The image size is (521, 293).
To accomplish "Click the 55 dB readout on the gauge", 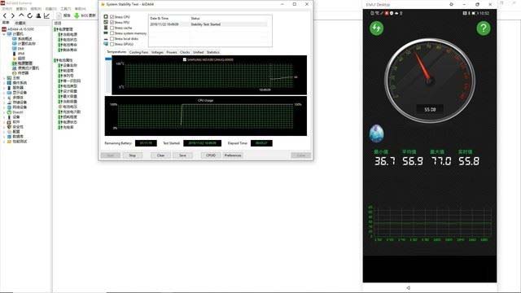I will coord(430,109).
